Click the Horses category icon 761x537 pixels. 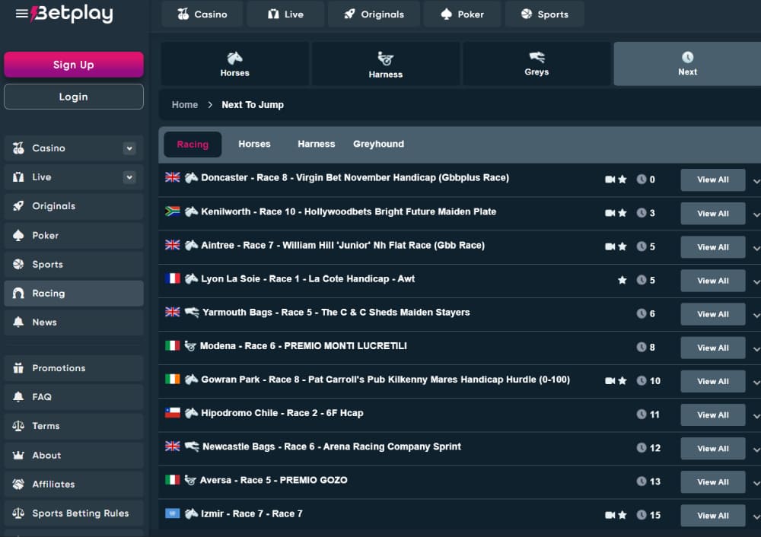pyautogui.click(x=234, y=58)
